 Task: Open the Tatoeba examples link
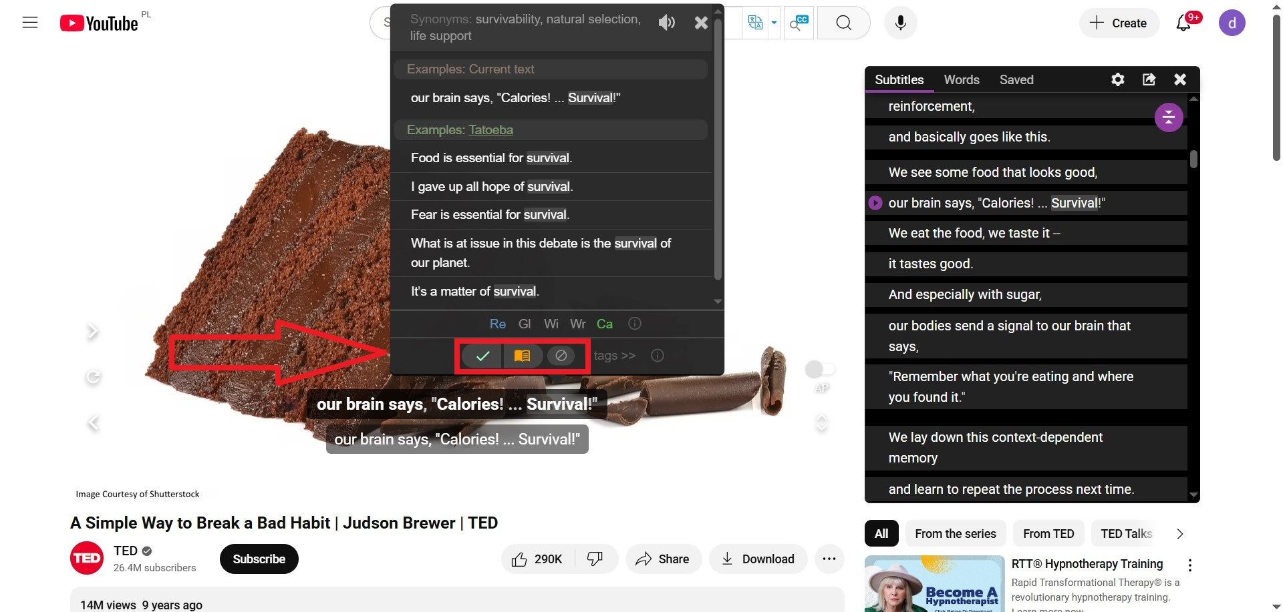[490, 129]
